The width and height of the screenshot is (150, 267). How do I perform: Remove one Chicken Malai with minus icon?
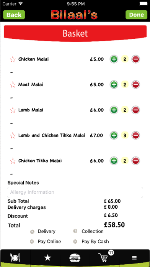(135, 59)
